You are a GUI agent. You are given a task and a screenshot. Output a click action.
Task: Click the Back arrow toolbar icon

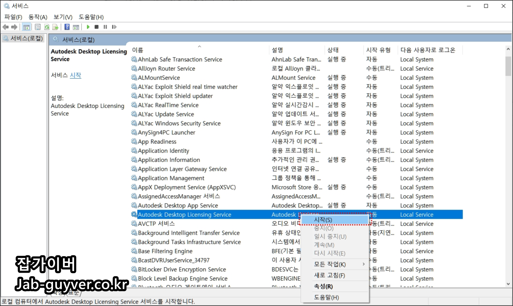(x=5, y=27)
